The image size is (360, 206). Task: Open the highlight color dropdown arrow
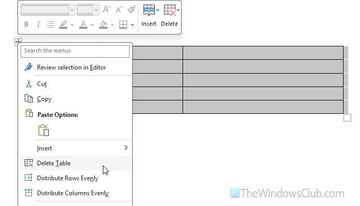72,25
